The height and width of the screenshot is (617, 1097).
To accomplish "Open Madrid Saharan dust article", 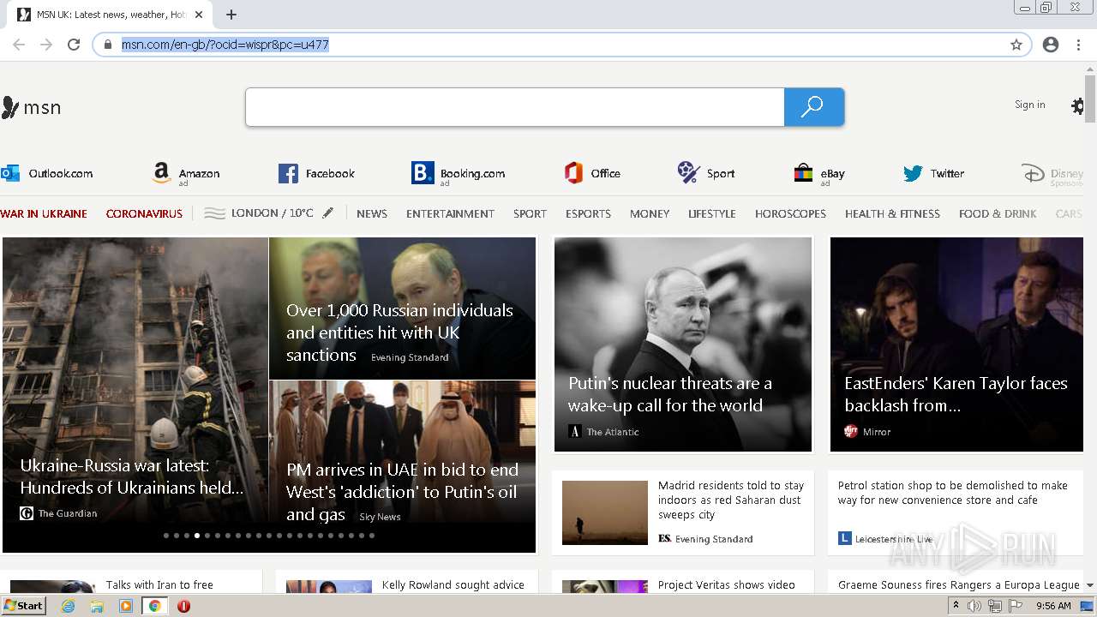I will 682,512.
